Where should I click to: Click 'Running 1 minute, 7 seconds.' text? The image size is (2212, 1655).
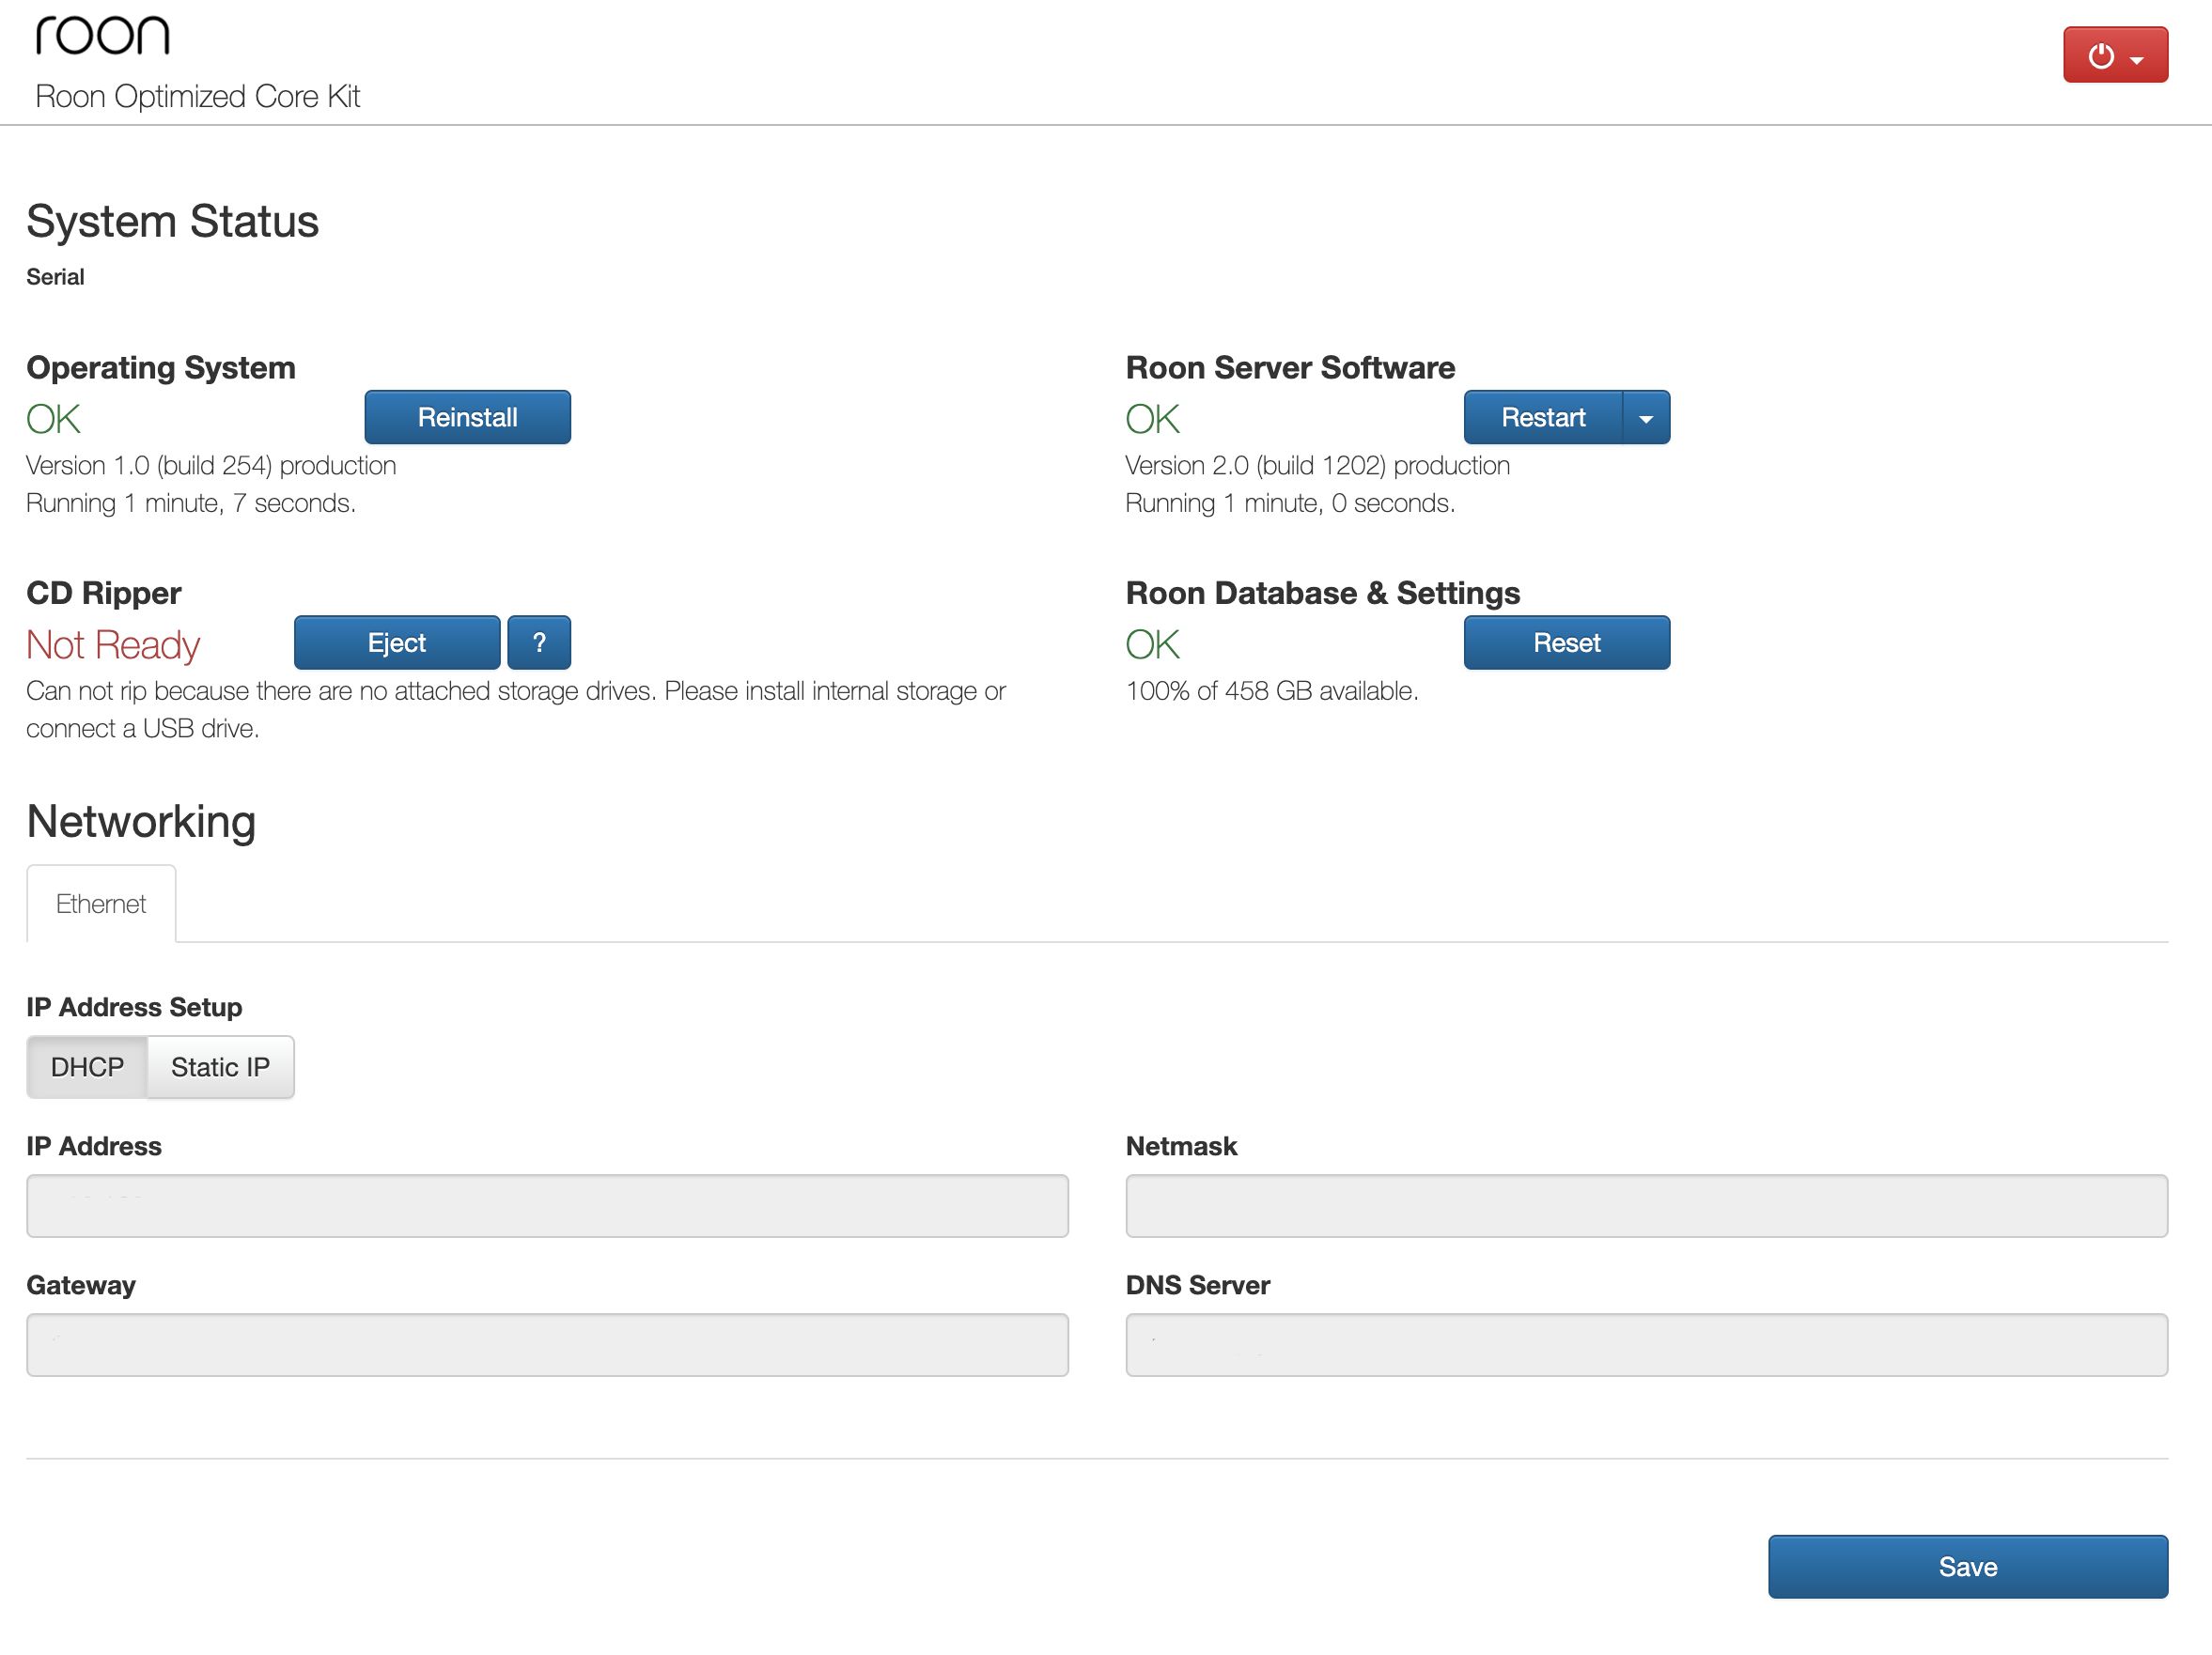[191, 503]
